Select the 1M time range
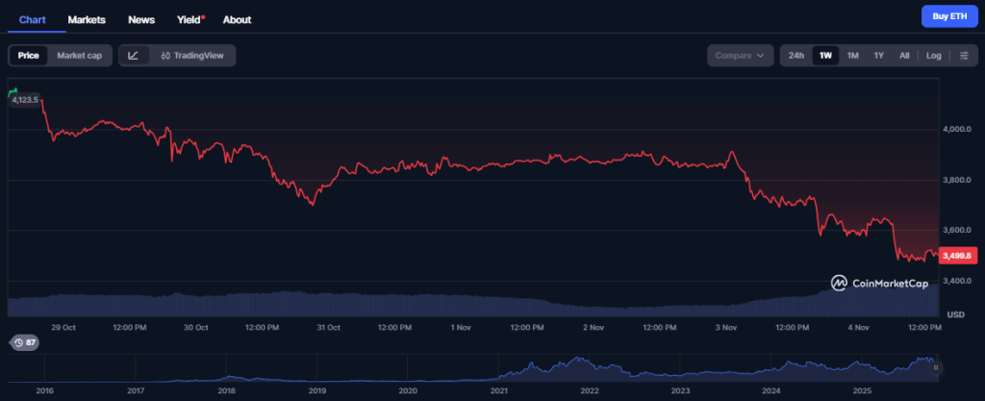Viewport: 985px width, 401px height. (x=852, y=56)
